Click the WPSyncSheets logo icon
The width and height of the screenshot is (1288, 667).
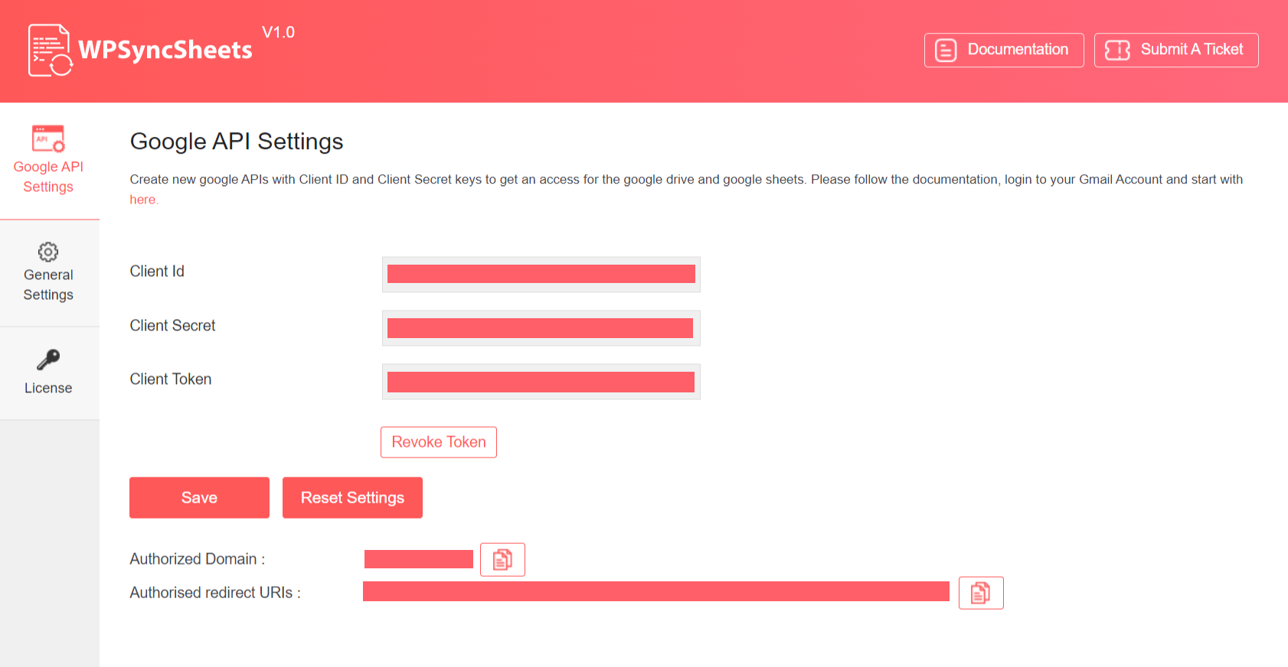click(x=51, y=50)
